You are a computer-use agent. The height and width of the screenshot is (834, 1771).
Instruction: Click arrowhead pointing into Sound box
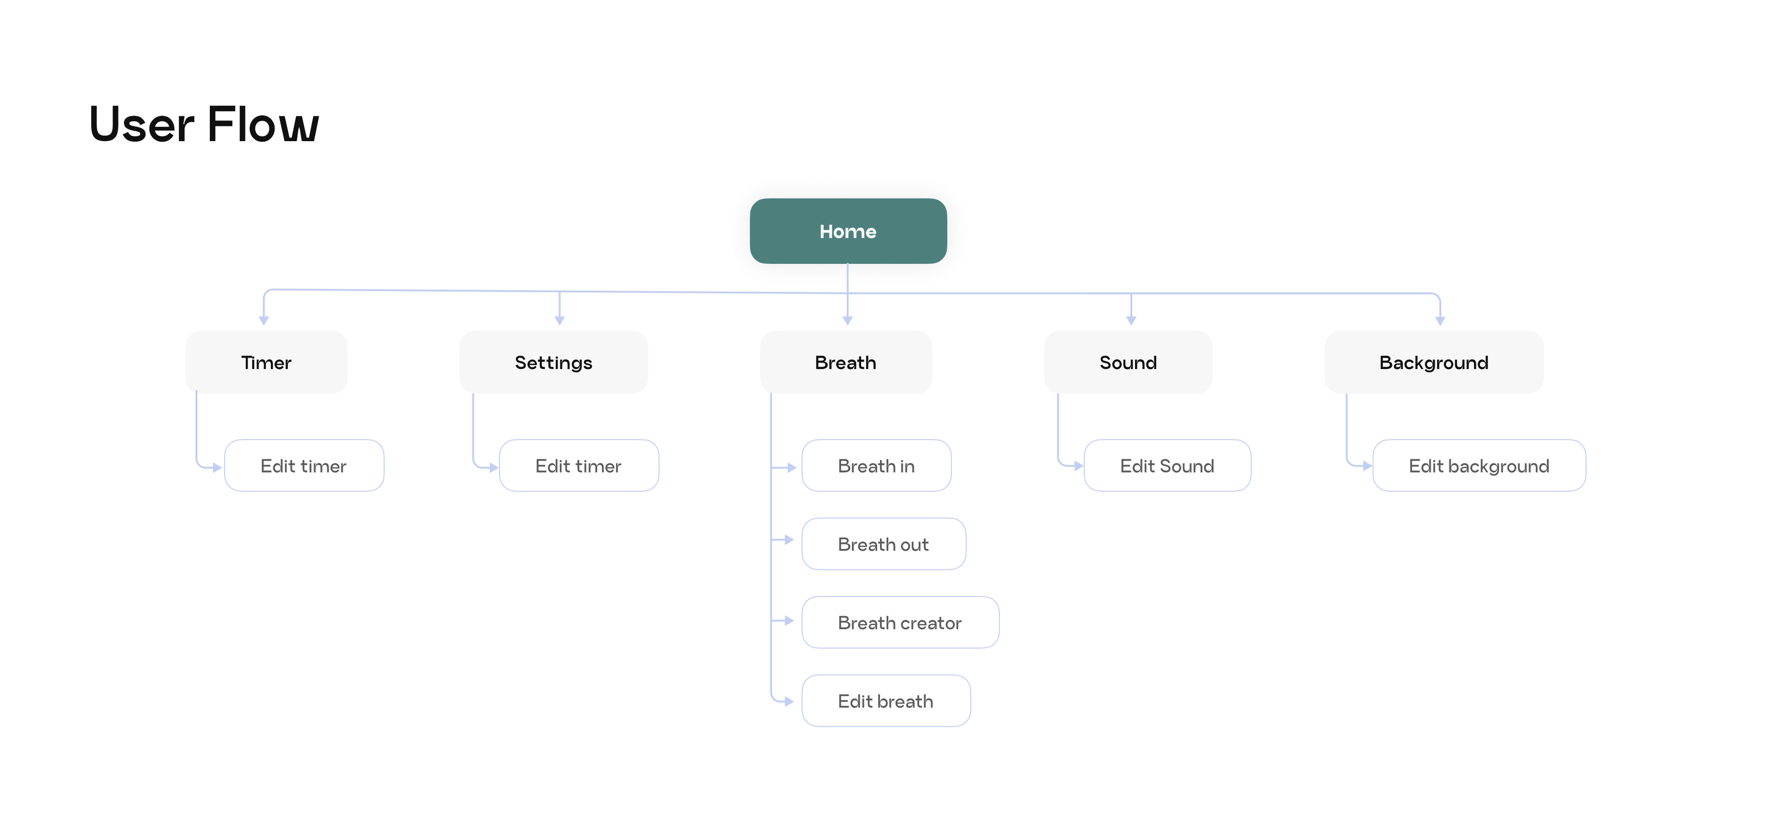[1131, 320]
